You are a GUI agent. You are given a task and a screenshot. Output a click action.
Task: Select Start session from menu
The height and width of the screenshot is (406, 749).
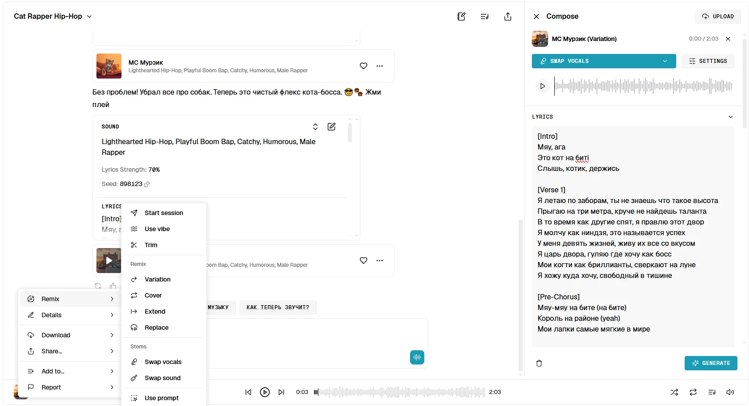(164, 213)
